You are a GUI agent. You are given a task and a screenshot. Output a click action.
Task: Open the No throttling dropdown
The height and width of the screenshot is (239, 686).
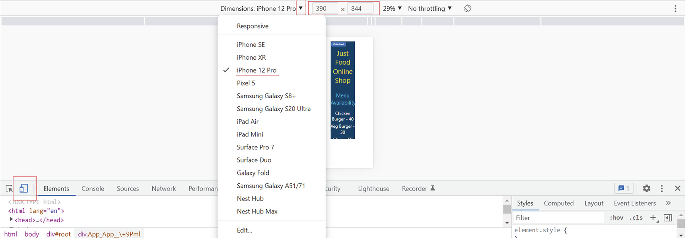point(429,8)
